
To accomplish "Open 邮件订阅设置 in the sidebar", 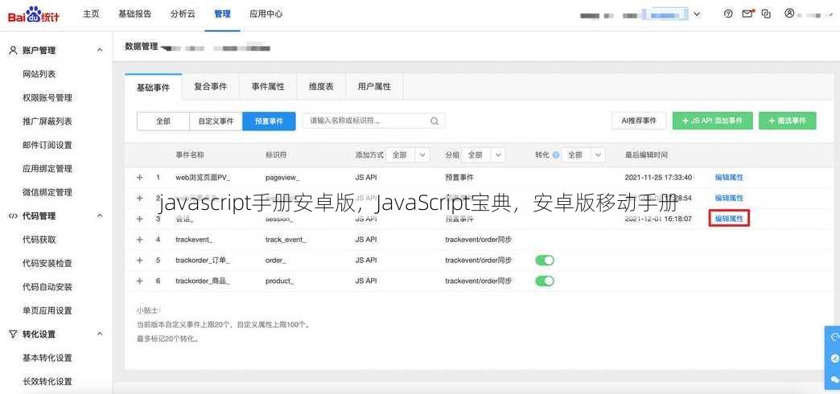I will 47,145.
